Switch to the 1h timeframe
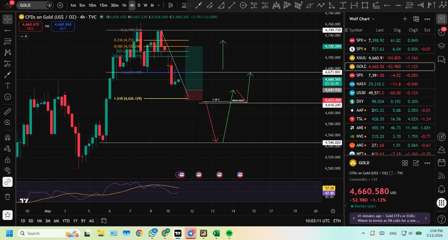The height and width of the screenshot is (240, 448). tap(124, 6)
